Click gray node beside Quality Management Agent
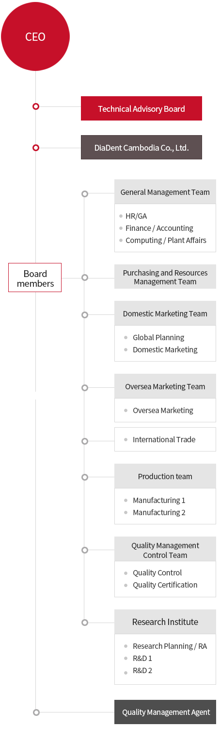220x729 pixels. click(x=36, y=712)
